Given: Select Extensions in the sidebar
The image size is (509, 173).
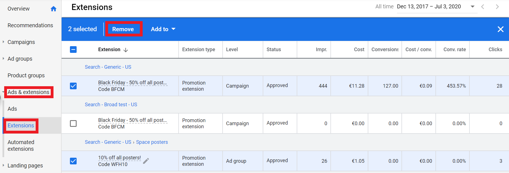Looking at the screenshot, I should click(x=21, y=126).
